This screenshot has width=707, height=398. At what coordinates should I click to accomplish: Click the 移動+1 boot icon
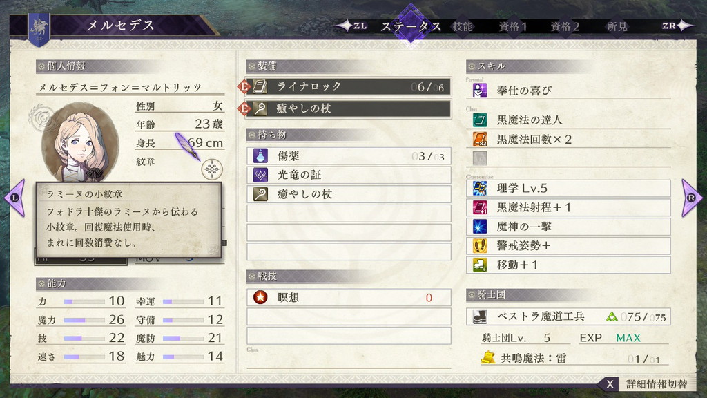[480, 265]
